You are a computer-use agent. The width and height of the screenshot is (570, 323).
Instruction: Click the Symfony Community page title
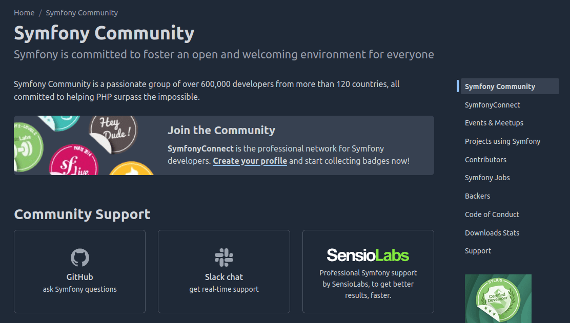[x=104, y=33]
